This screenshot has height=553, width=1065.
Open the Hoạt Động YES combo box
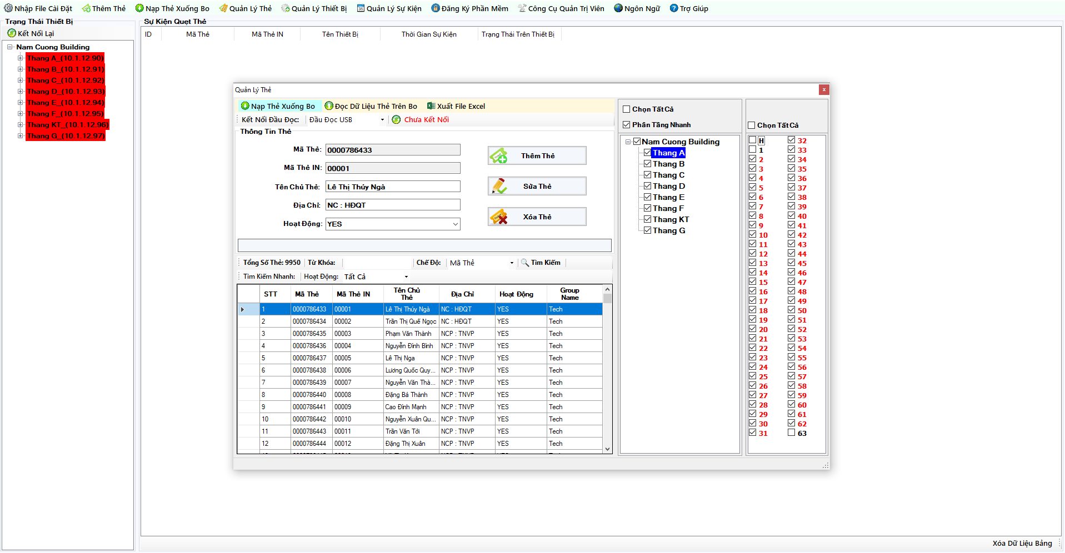coord(455,224)
